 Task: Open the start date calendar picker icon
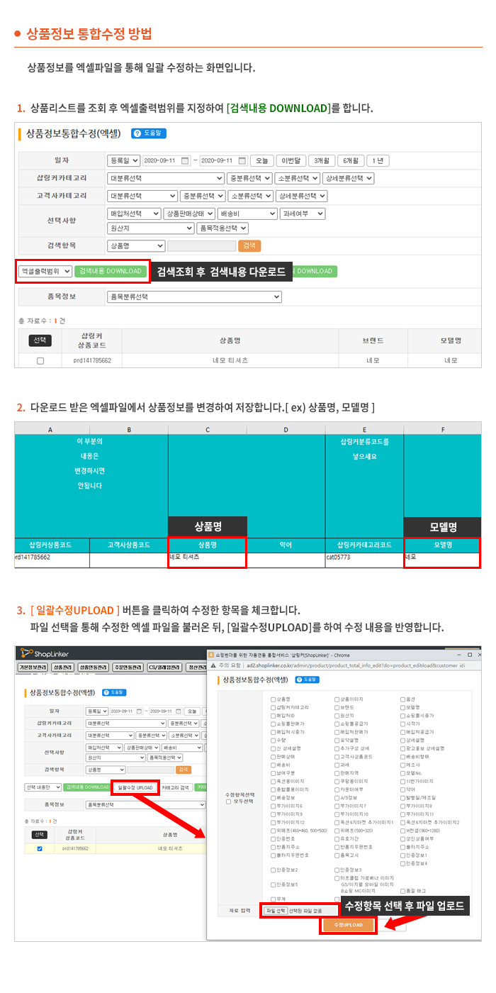186,160
